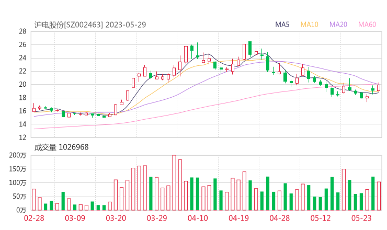387x230 pixels.
Task: Click the rightmost volume bar
Action: pyautogui.click(x=379, y=196)
